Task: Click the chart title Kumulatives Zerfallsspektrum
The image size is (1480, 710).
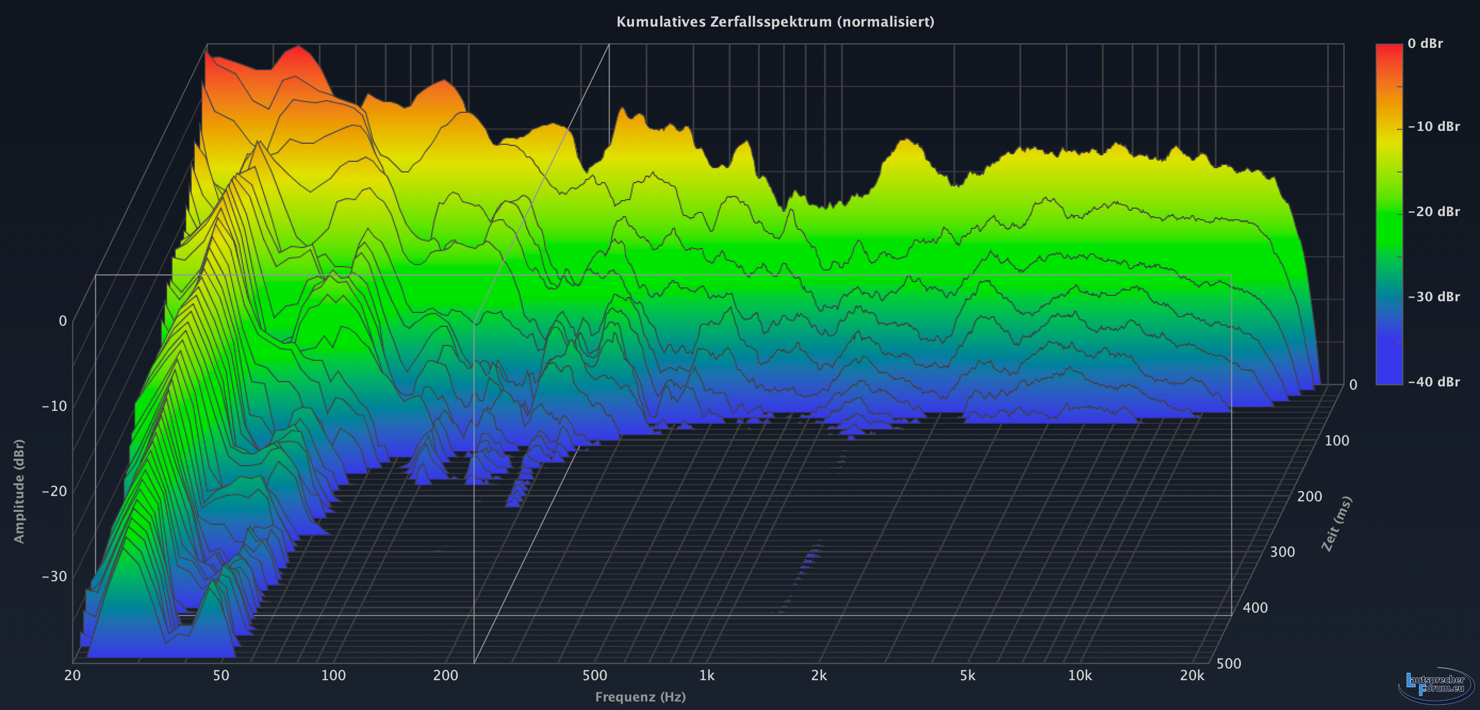Action: click(775, 22)
